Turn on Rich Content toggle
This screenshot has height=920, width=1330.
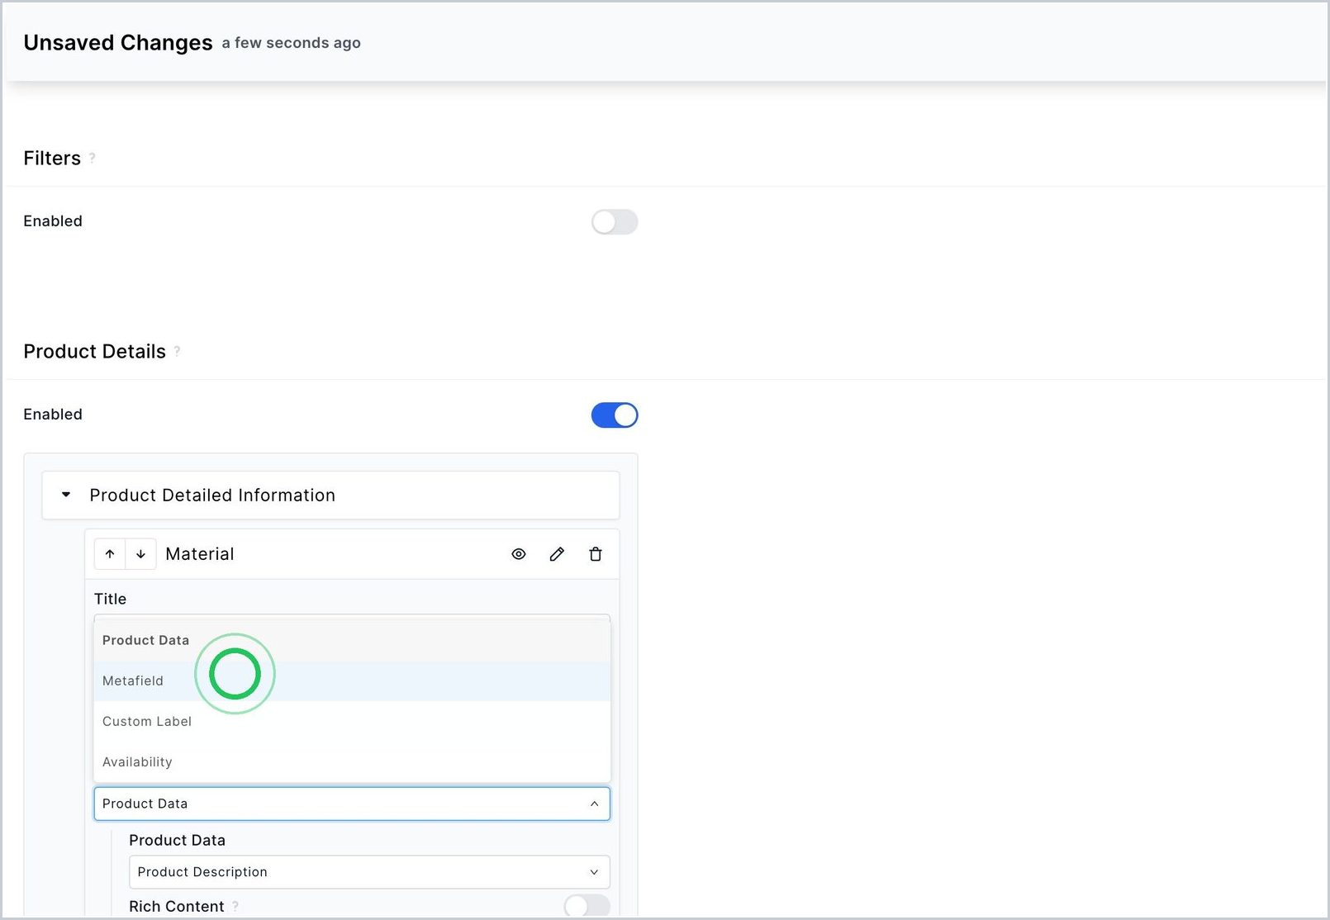click(x=587, y=906)
